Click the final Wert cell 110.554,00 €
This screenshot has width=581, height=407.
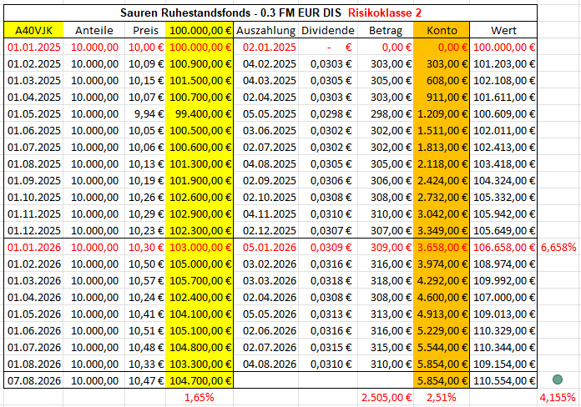click(503, 380)
